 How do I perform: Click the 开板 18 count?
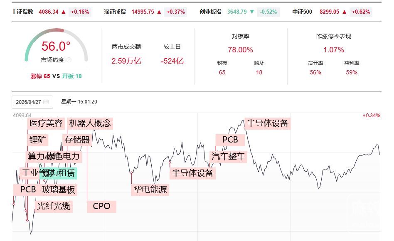click(x=72, y=76)
